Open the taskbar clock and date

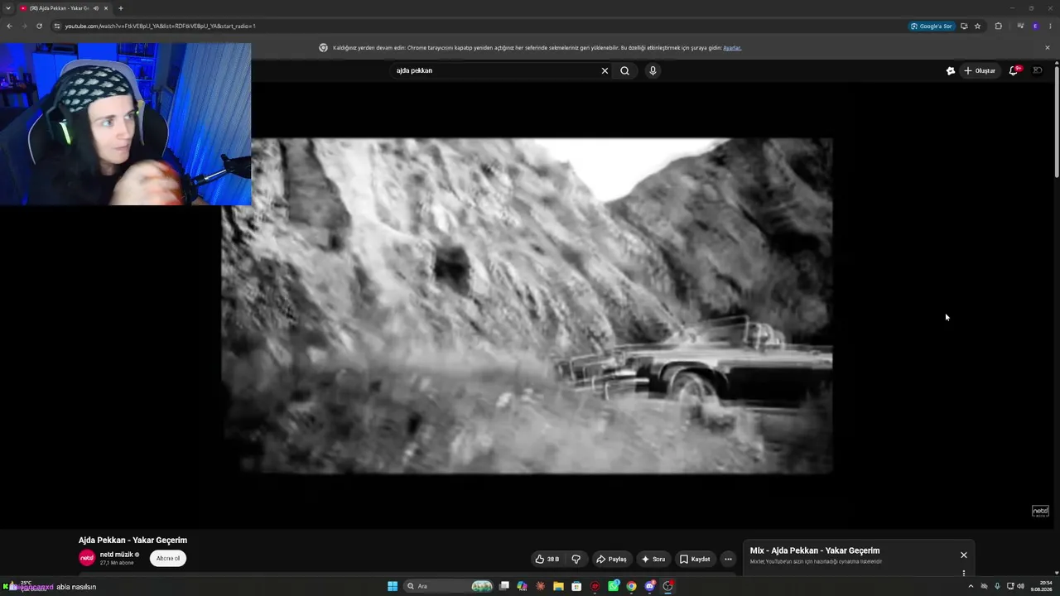(1041, 586)
